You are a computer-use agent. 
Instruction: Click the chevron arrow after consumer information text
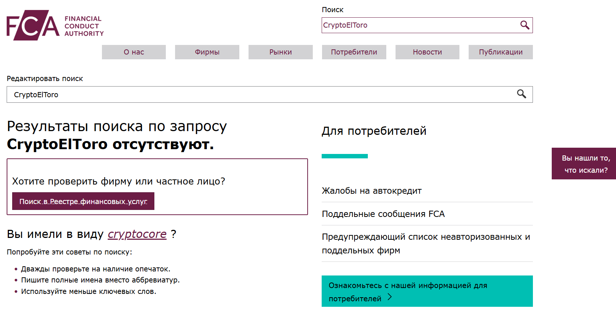[x=390, y=297]
